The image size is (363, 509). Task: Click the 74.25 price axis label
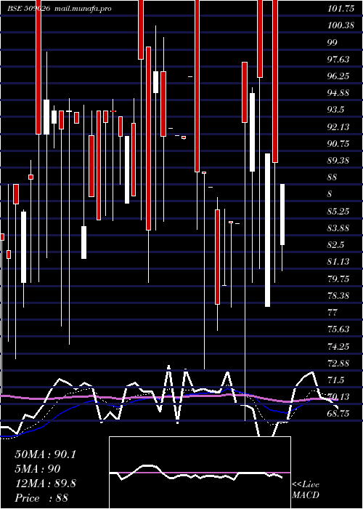338,346
